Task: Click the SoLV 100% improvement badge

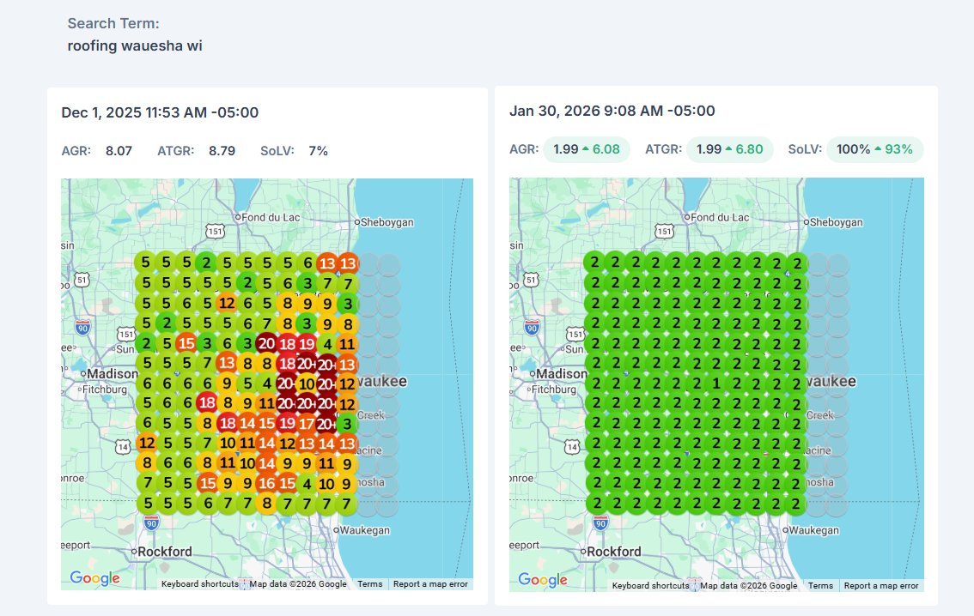Action: (x=874, y=149)
